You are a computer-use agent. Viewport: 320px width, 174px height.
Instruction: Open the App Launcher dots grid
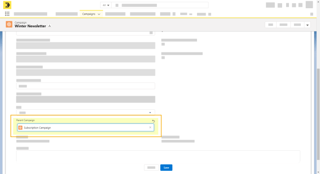(7, 14)
